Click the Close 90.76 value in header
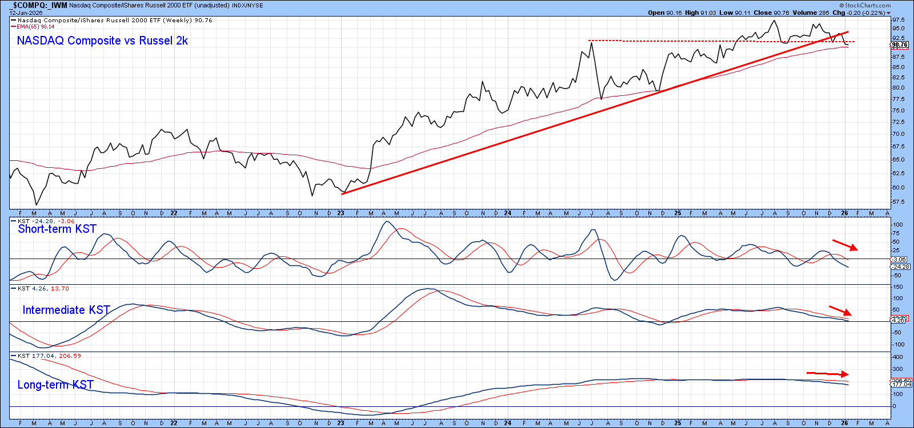 tap(771, 13)
